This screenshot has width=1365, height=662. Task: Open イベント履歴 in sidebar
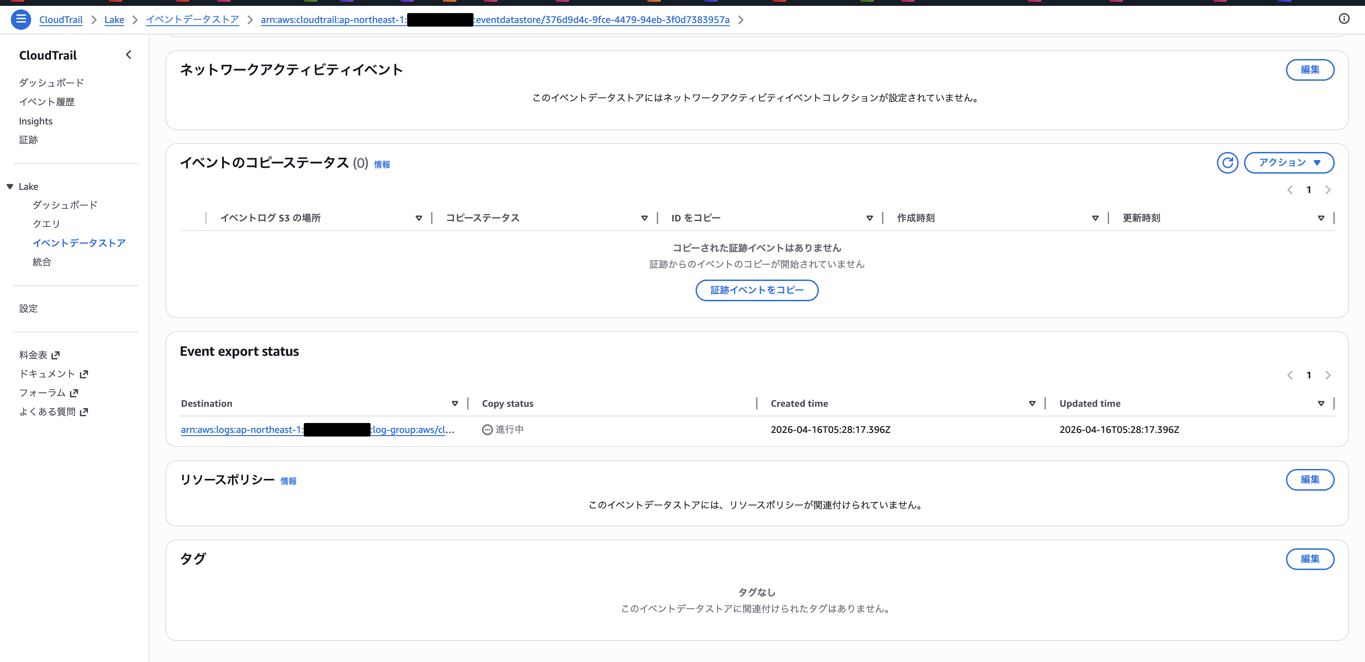[x=46, y=102]
